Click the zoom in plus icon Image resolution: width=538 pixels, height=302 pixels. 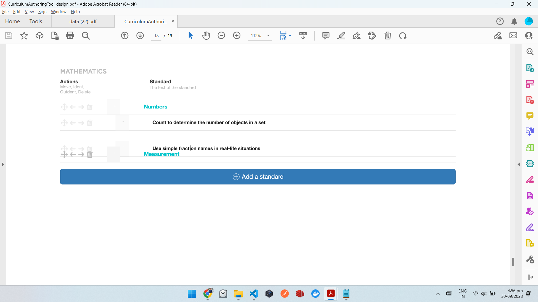click(x=237, y=36)
